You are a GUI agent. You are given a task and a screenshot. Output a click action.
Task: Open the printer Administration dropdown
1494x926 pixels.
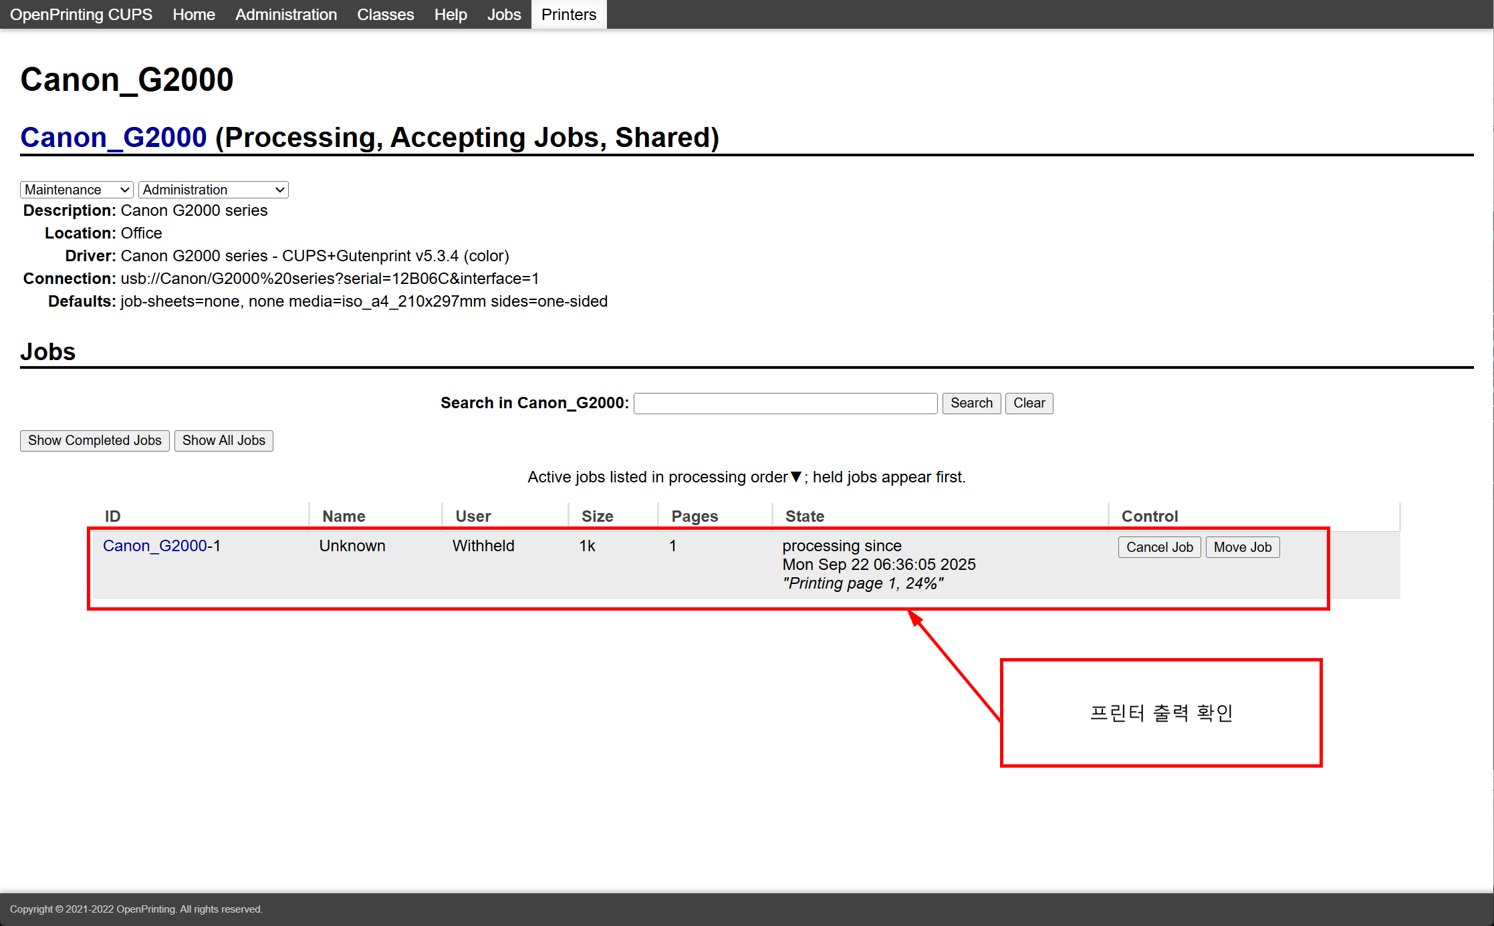[x=213, y=190]
